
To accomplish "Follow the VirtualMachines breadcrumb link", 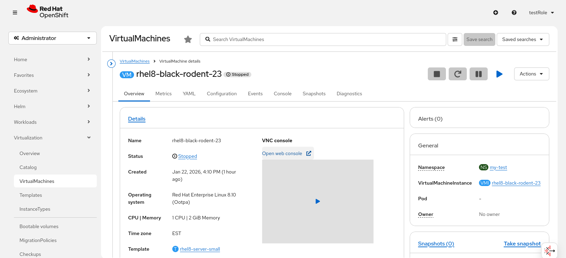I will tap(135, 61).
